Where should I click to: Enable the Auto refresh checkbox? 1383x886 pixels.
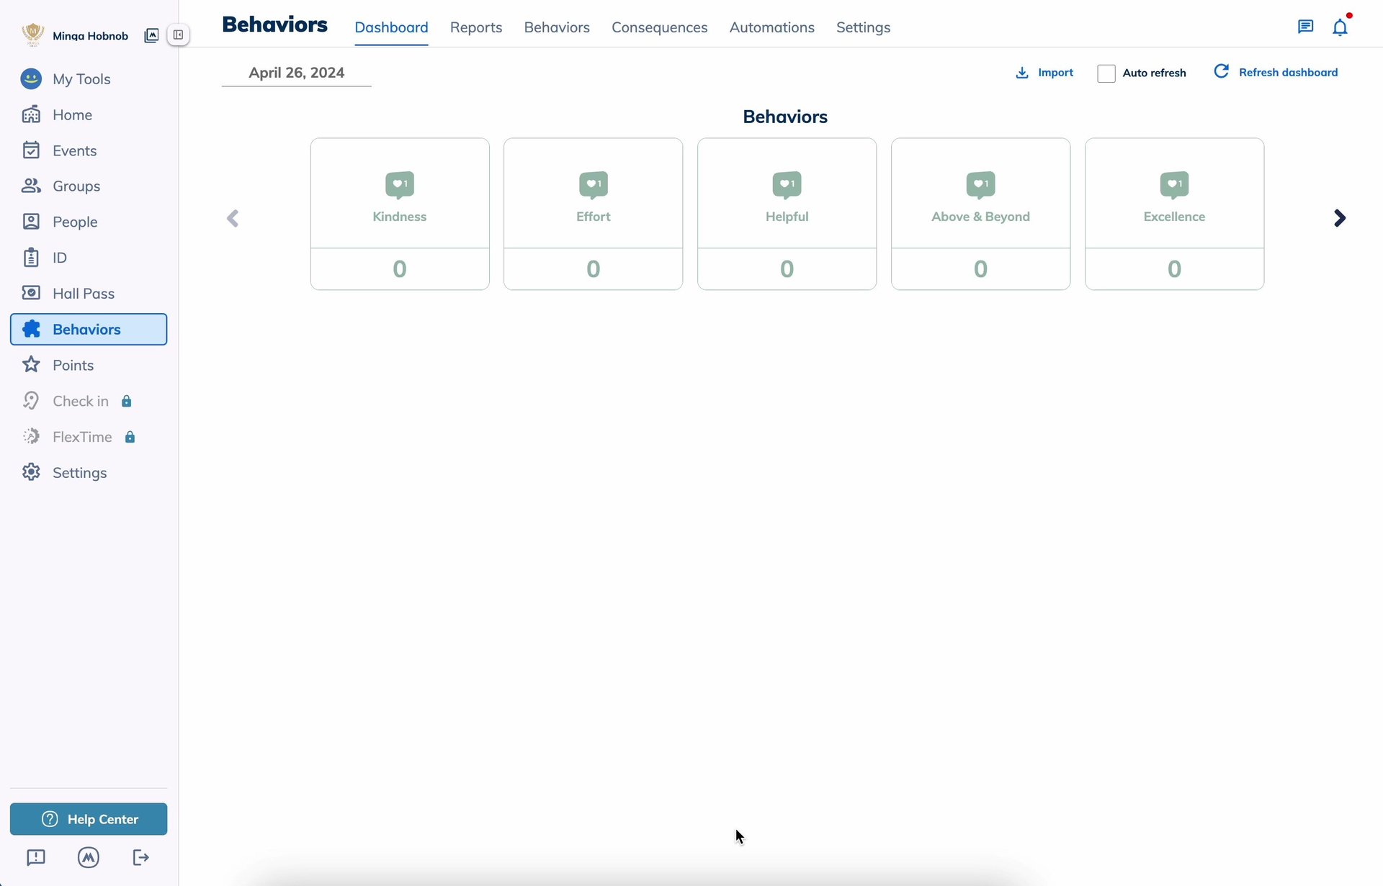[x=1106, y=73]
